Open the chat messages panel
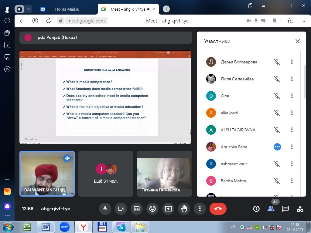The width and height of the screenshot is (311, 233). pyautogui.click(x=285, y=209)
